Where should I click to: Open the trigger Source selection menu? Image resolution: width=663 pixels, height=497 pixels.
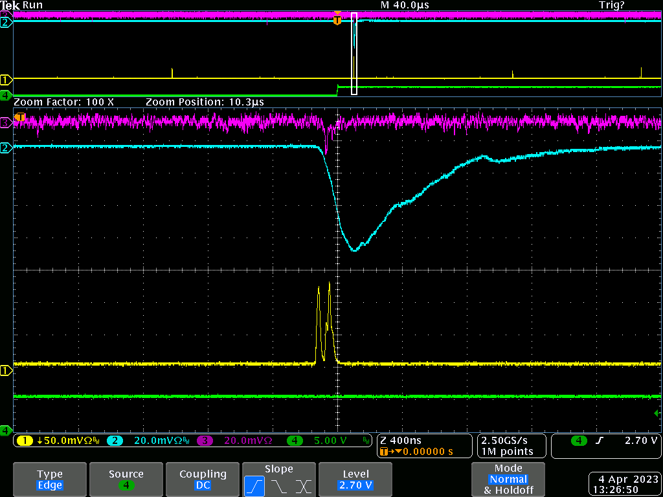tap(126, 480)
